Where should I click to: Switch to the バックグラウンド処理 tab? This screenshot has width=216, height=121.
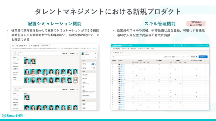coord(143,49)
